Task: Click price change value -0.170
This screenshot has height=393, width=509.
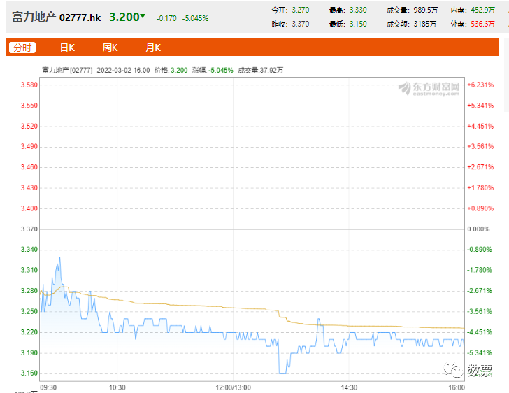Action: click(166, 18)
